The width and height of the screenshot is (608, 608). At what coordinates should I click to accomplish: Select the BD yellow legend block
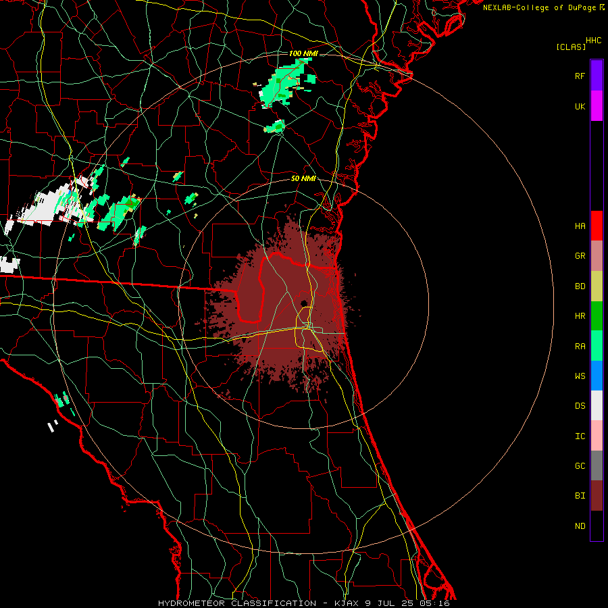click(597, 286)
